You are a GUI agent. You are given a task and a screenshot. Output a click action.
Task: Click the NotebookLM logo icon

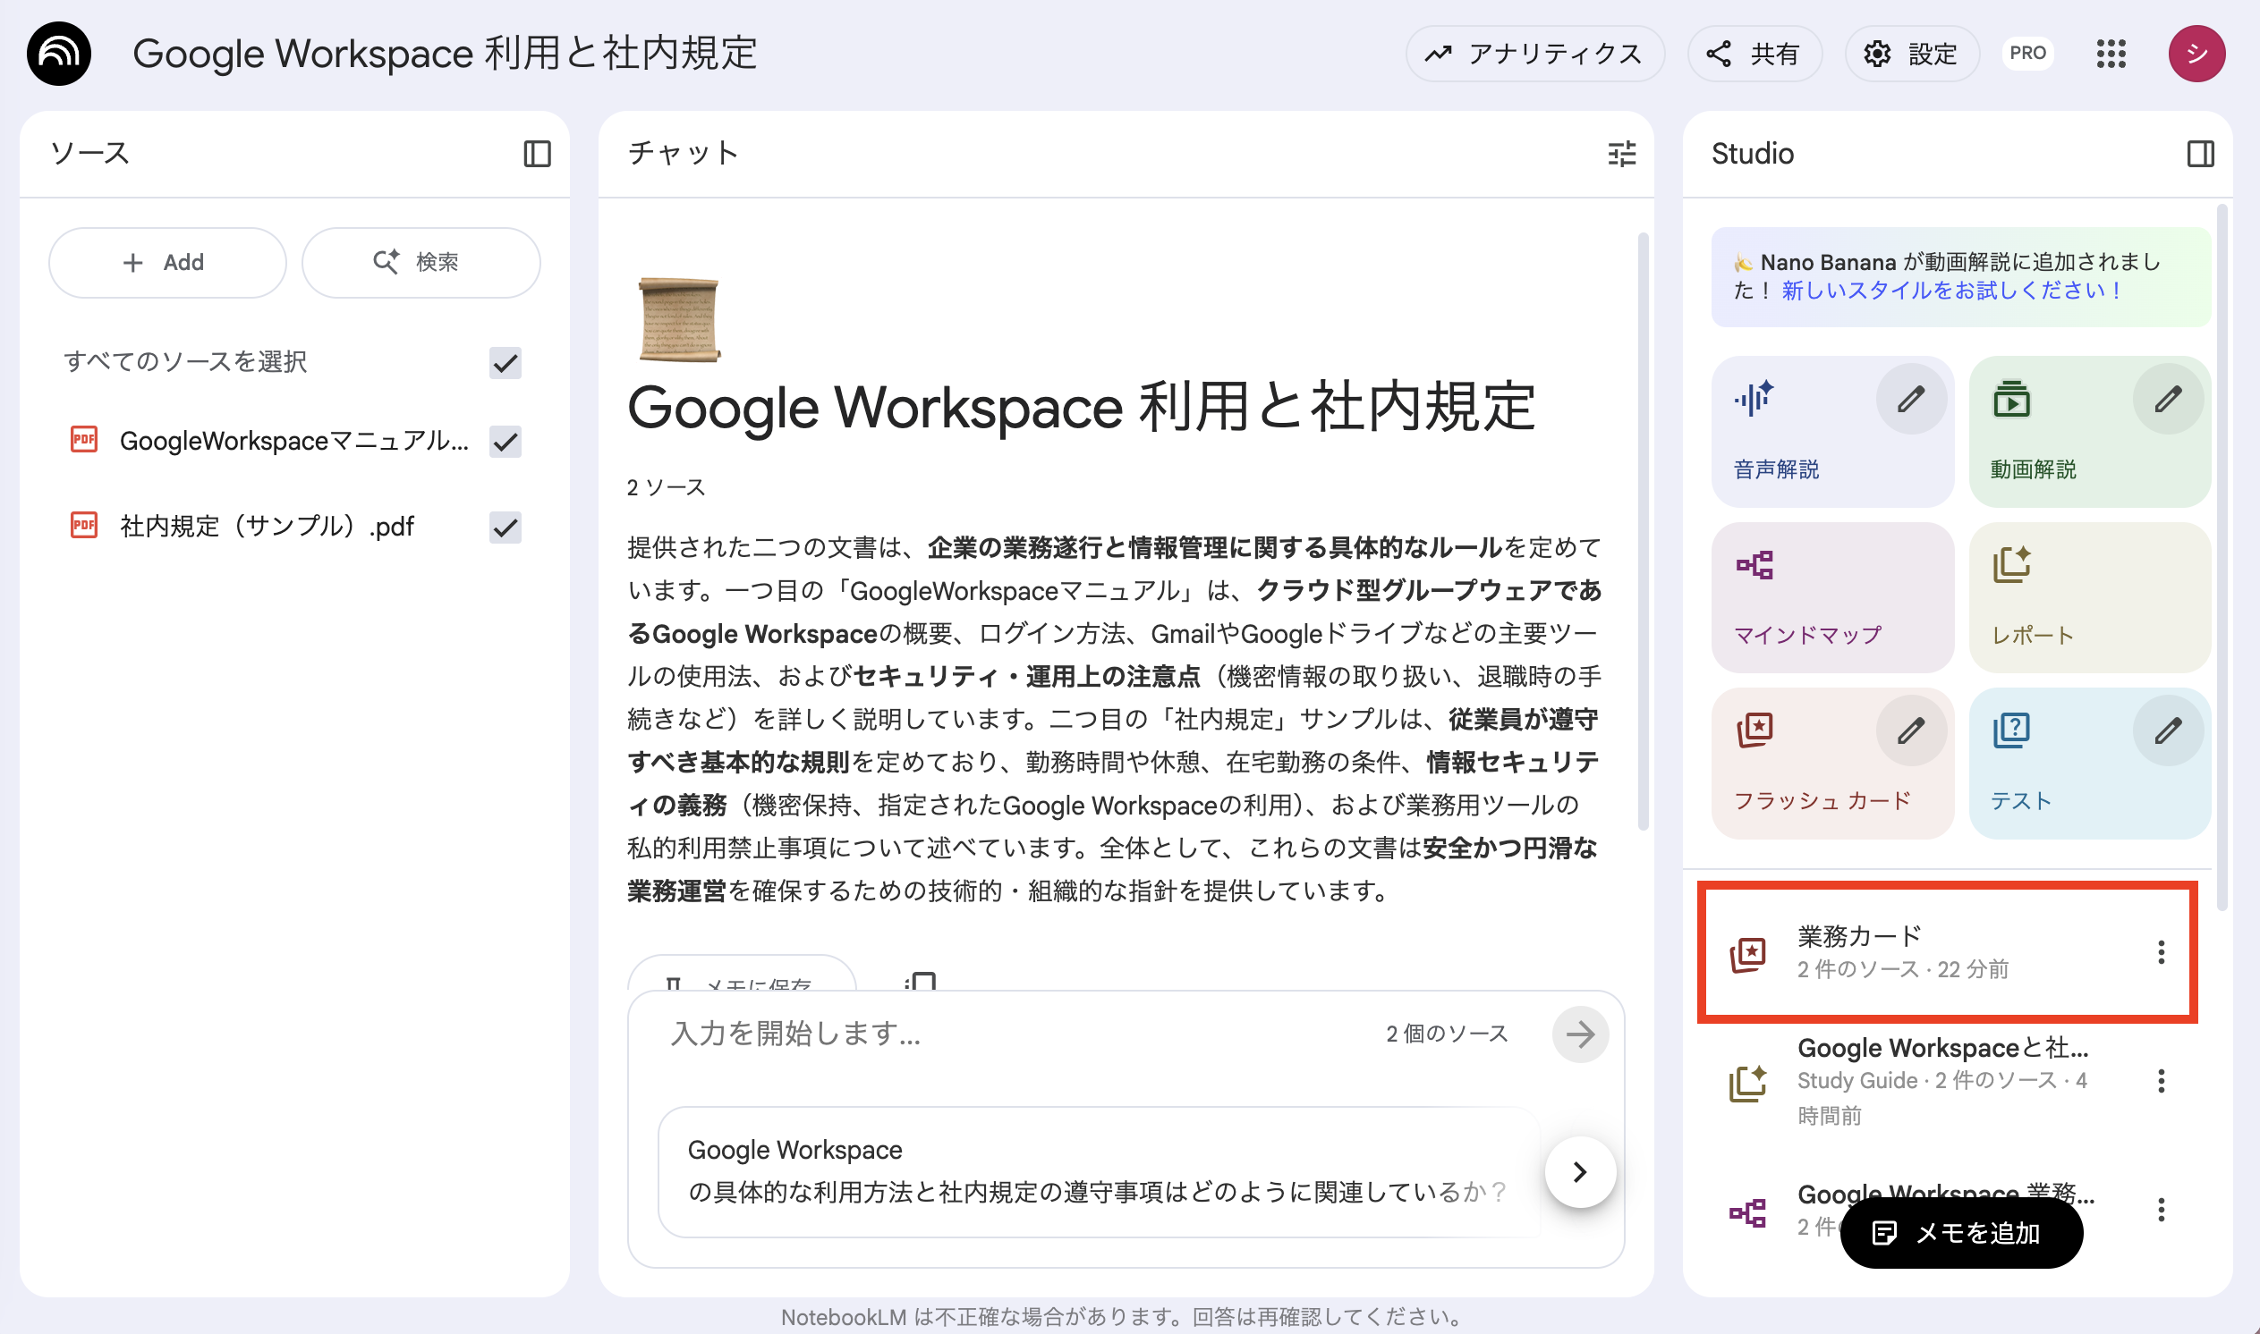(x=59, y=54)
